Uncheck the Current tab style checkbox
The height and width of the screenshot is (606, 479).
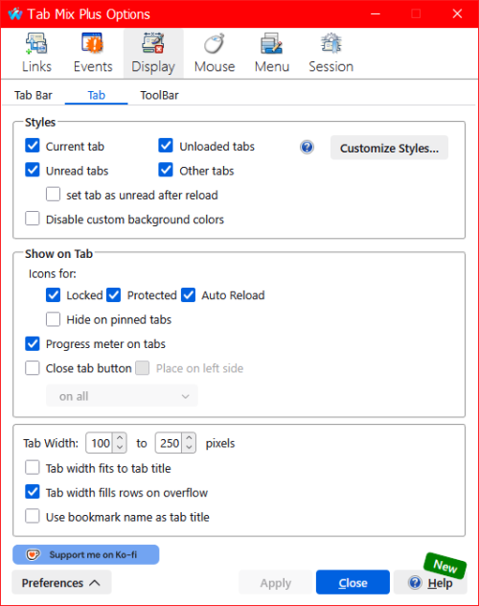click(33, 146)
